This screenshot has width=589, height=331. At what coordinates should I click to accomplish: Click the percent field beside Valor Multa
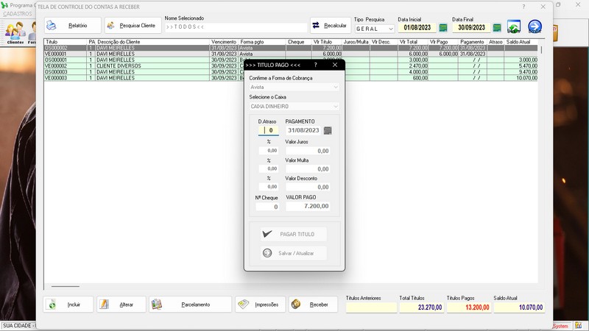click(268, 168)
